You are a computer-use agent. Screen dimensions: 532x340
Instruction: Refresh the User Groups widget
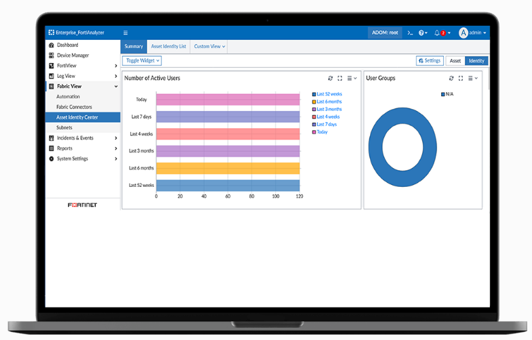[x=451, y=79]
